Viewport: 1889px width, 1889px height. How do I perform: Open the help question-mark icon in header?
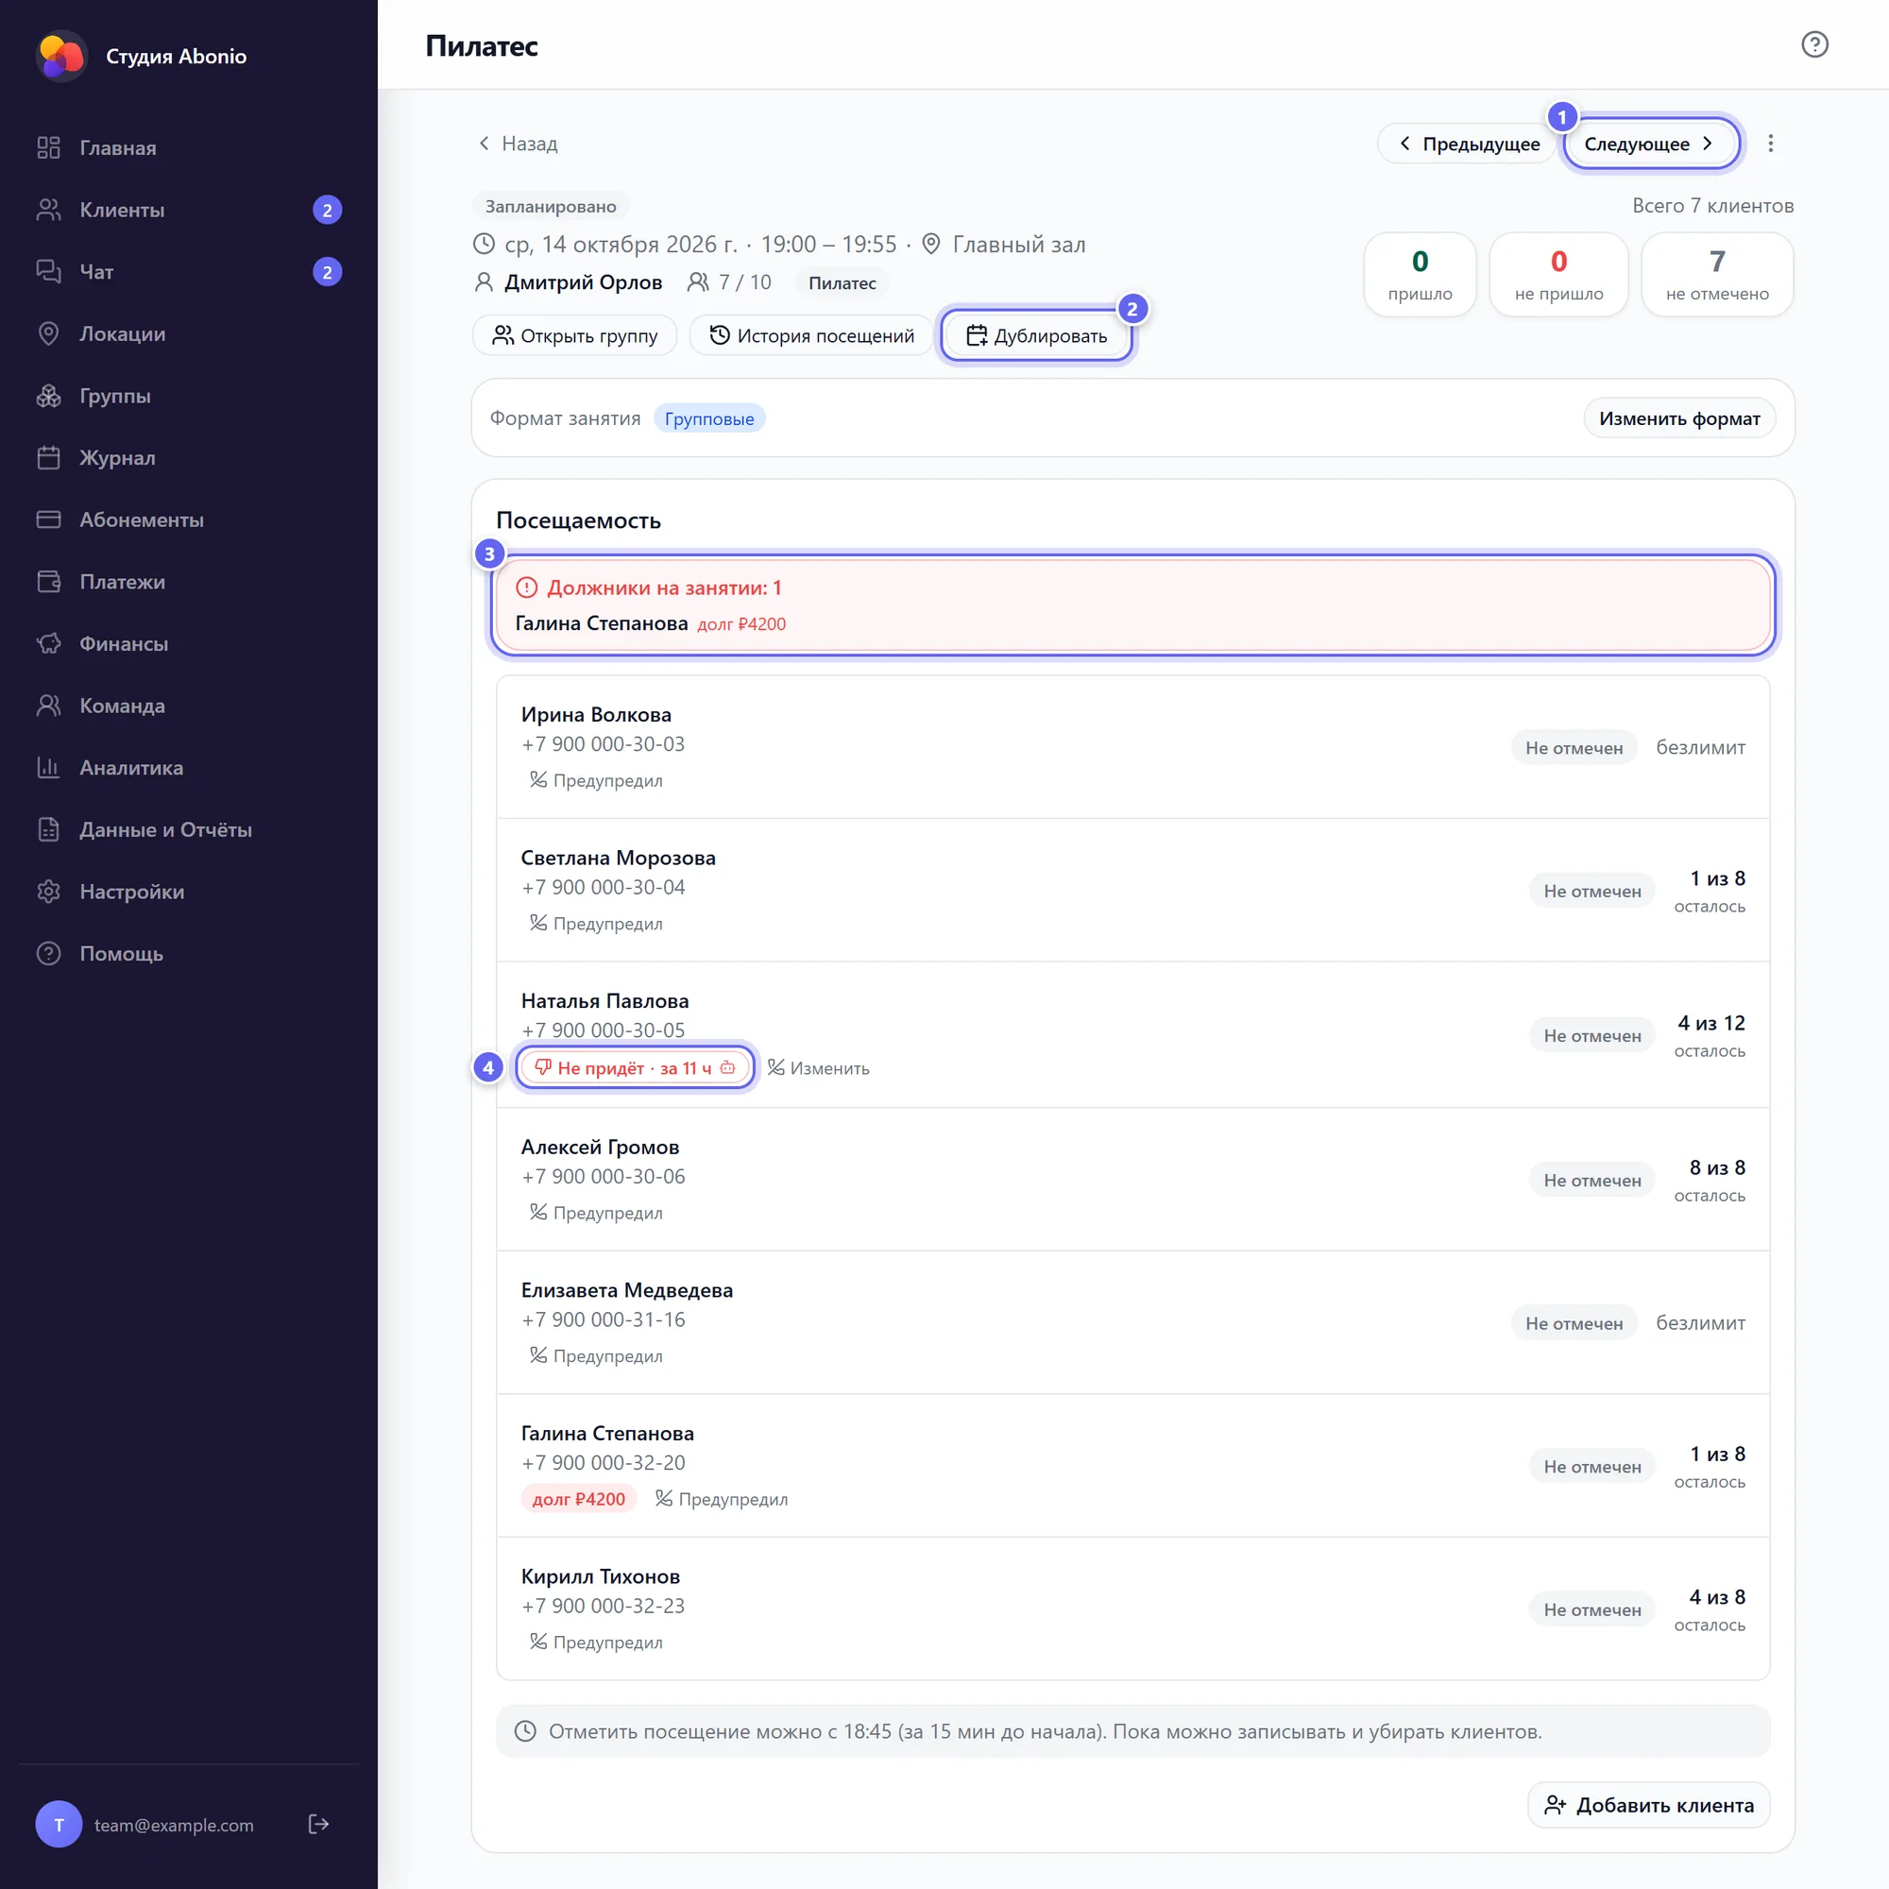click(1814, 45)
